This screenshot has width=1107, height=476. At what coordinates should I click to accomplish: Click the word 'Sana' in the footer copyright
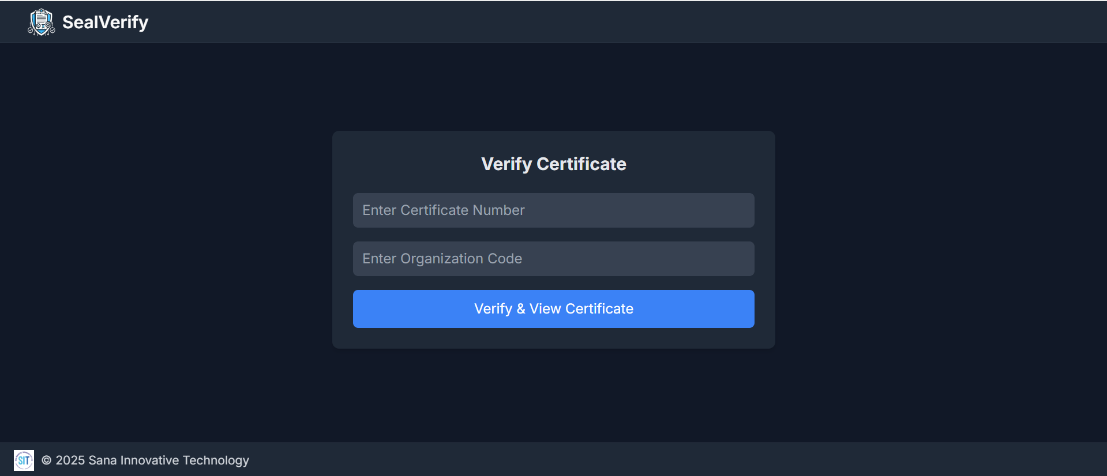click(x=102, y=460)
